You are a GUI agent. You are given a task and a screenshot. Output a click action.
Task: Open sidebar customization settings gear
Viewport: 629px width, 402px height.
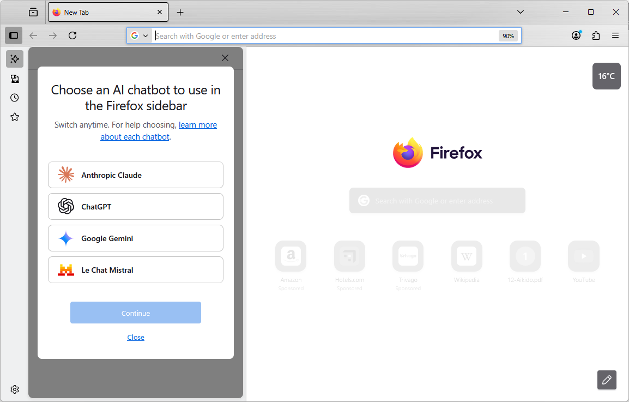15,389
